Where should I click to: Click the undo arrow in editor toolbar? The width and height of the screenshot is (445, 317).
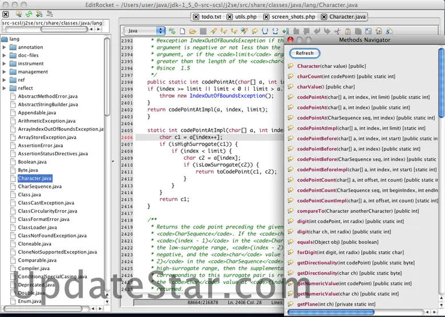316,31
